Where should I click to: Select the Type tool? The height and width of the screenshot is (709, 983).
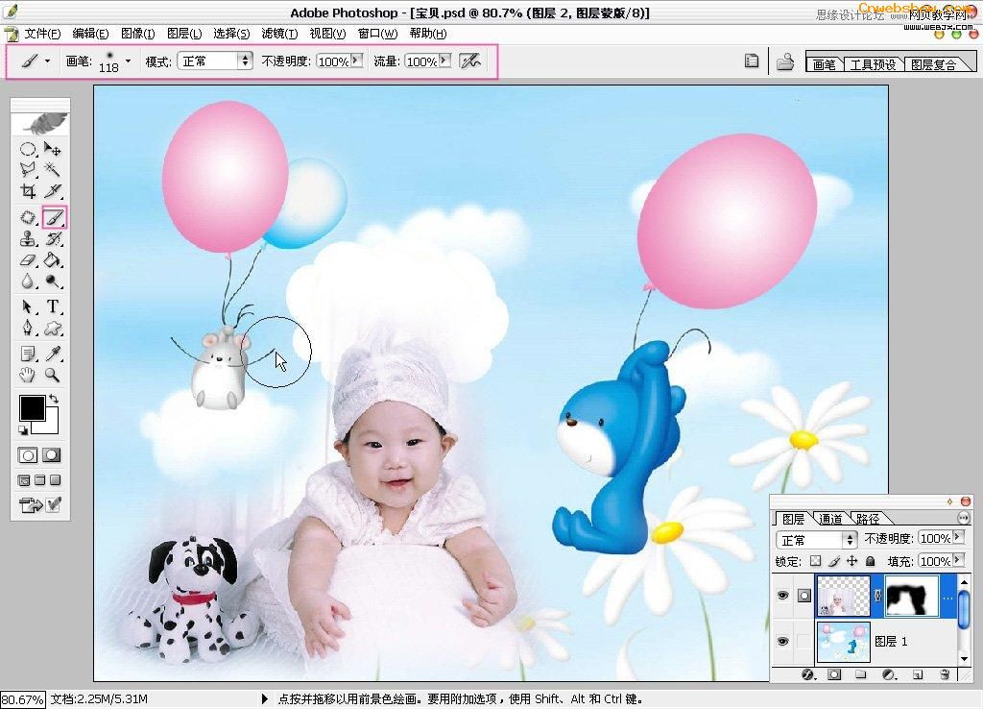tap(53, 306)
